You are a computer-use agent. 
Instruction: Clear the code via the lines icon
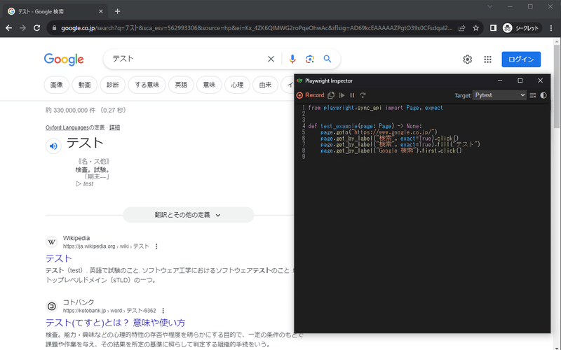tap(533, 95)
